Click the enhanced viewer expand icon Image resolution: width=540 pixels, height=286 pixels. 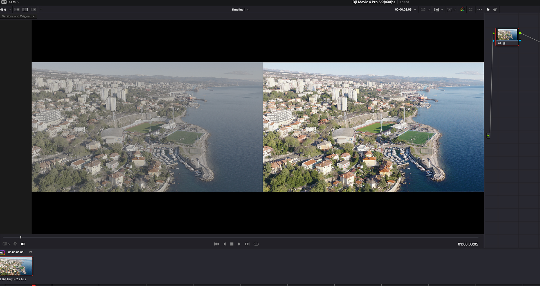click(x=471, y=10)
